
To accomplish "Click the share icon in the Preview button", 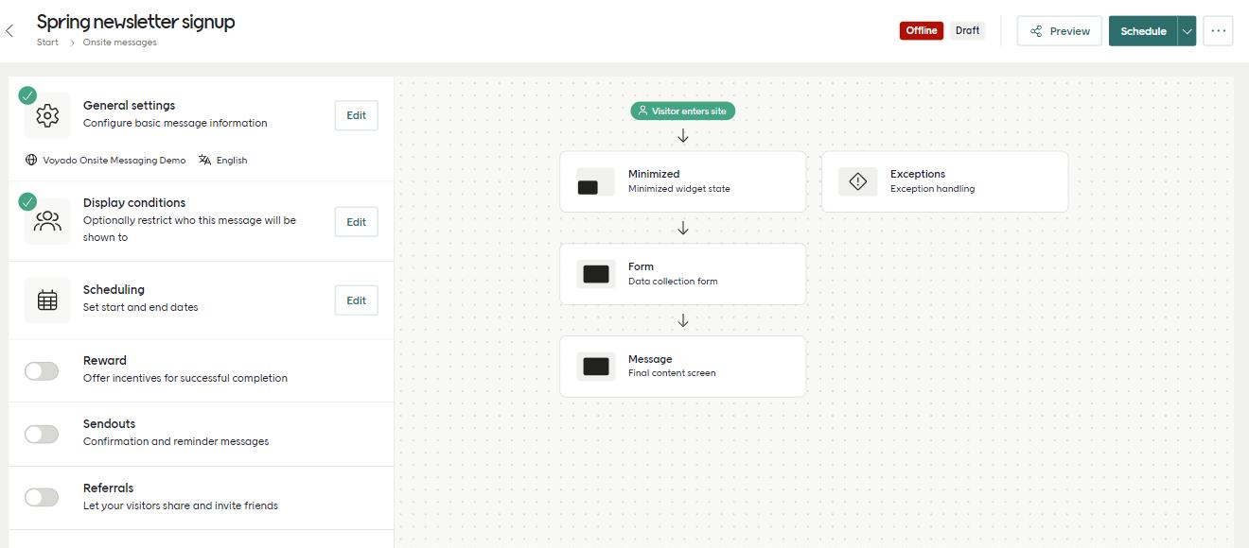I will pyautogui.click(x=1036, y=31).
